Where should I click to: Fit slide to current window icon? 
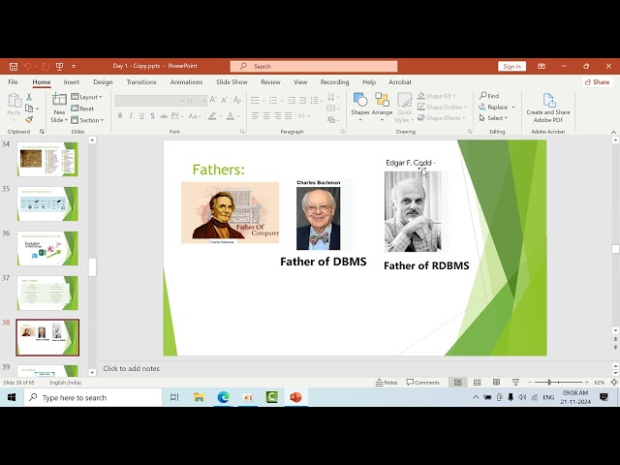[614, 383]
